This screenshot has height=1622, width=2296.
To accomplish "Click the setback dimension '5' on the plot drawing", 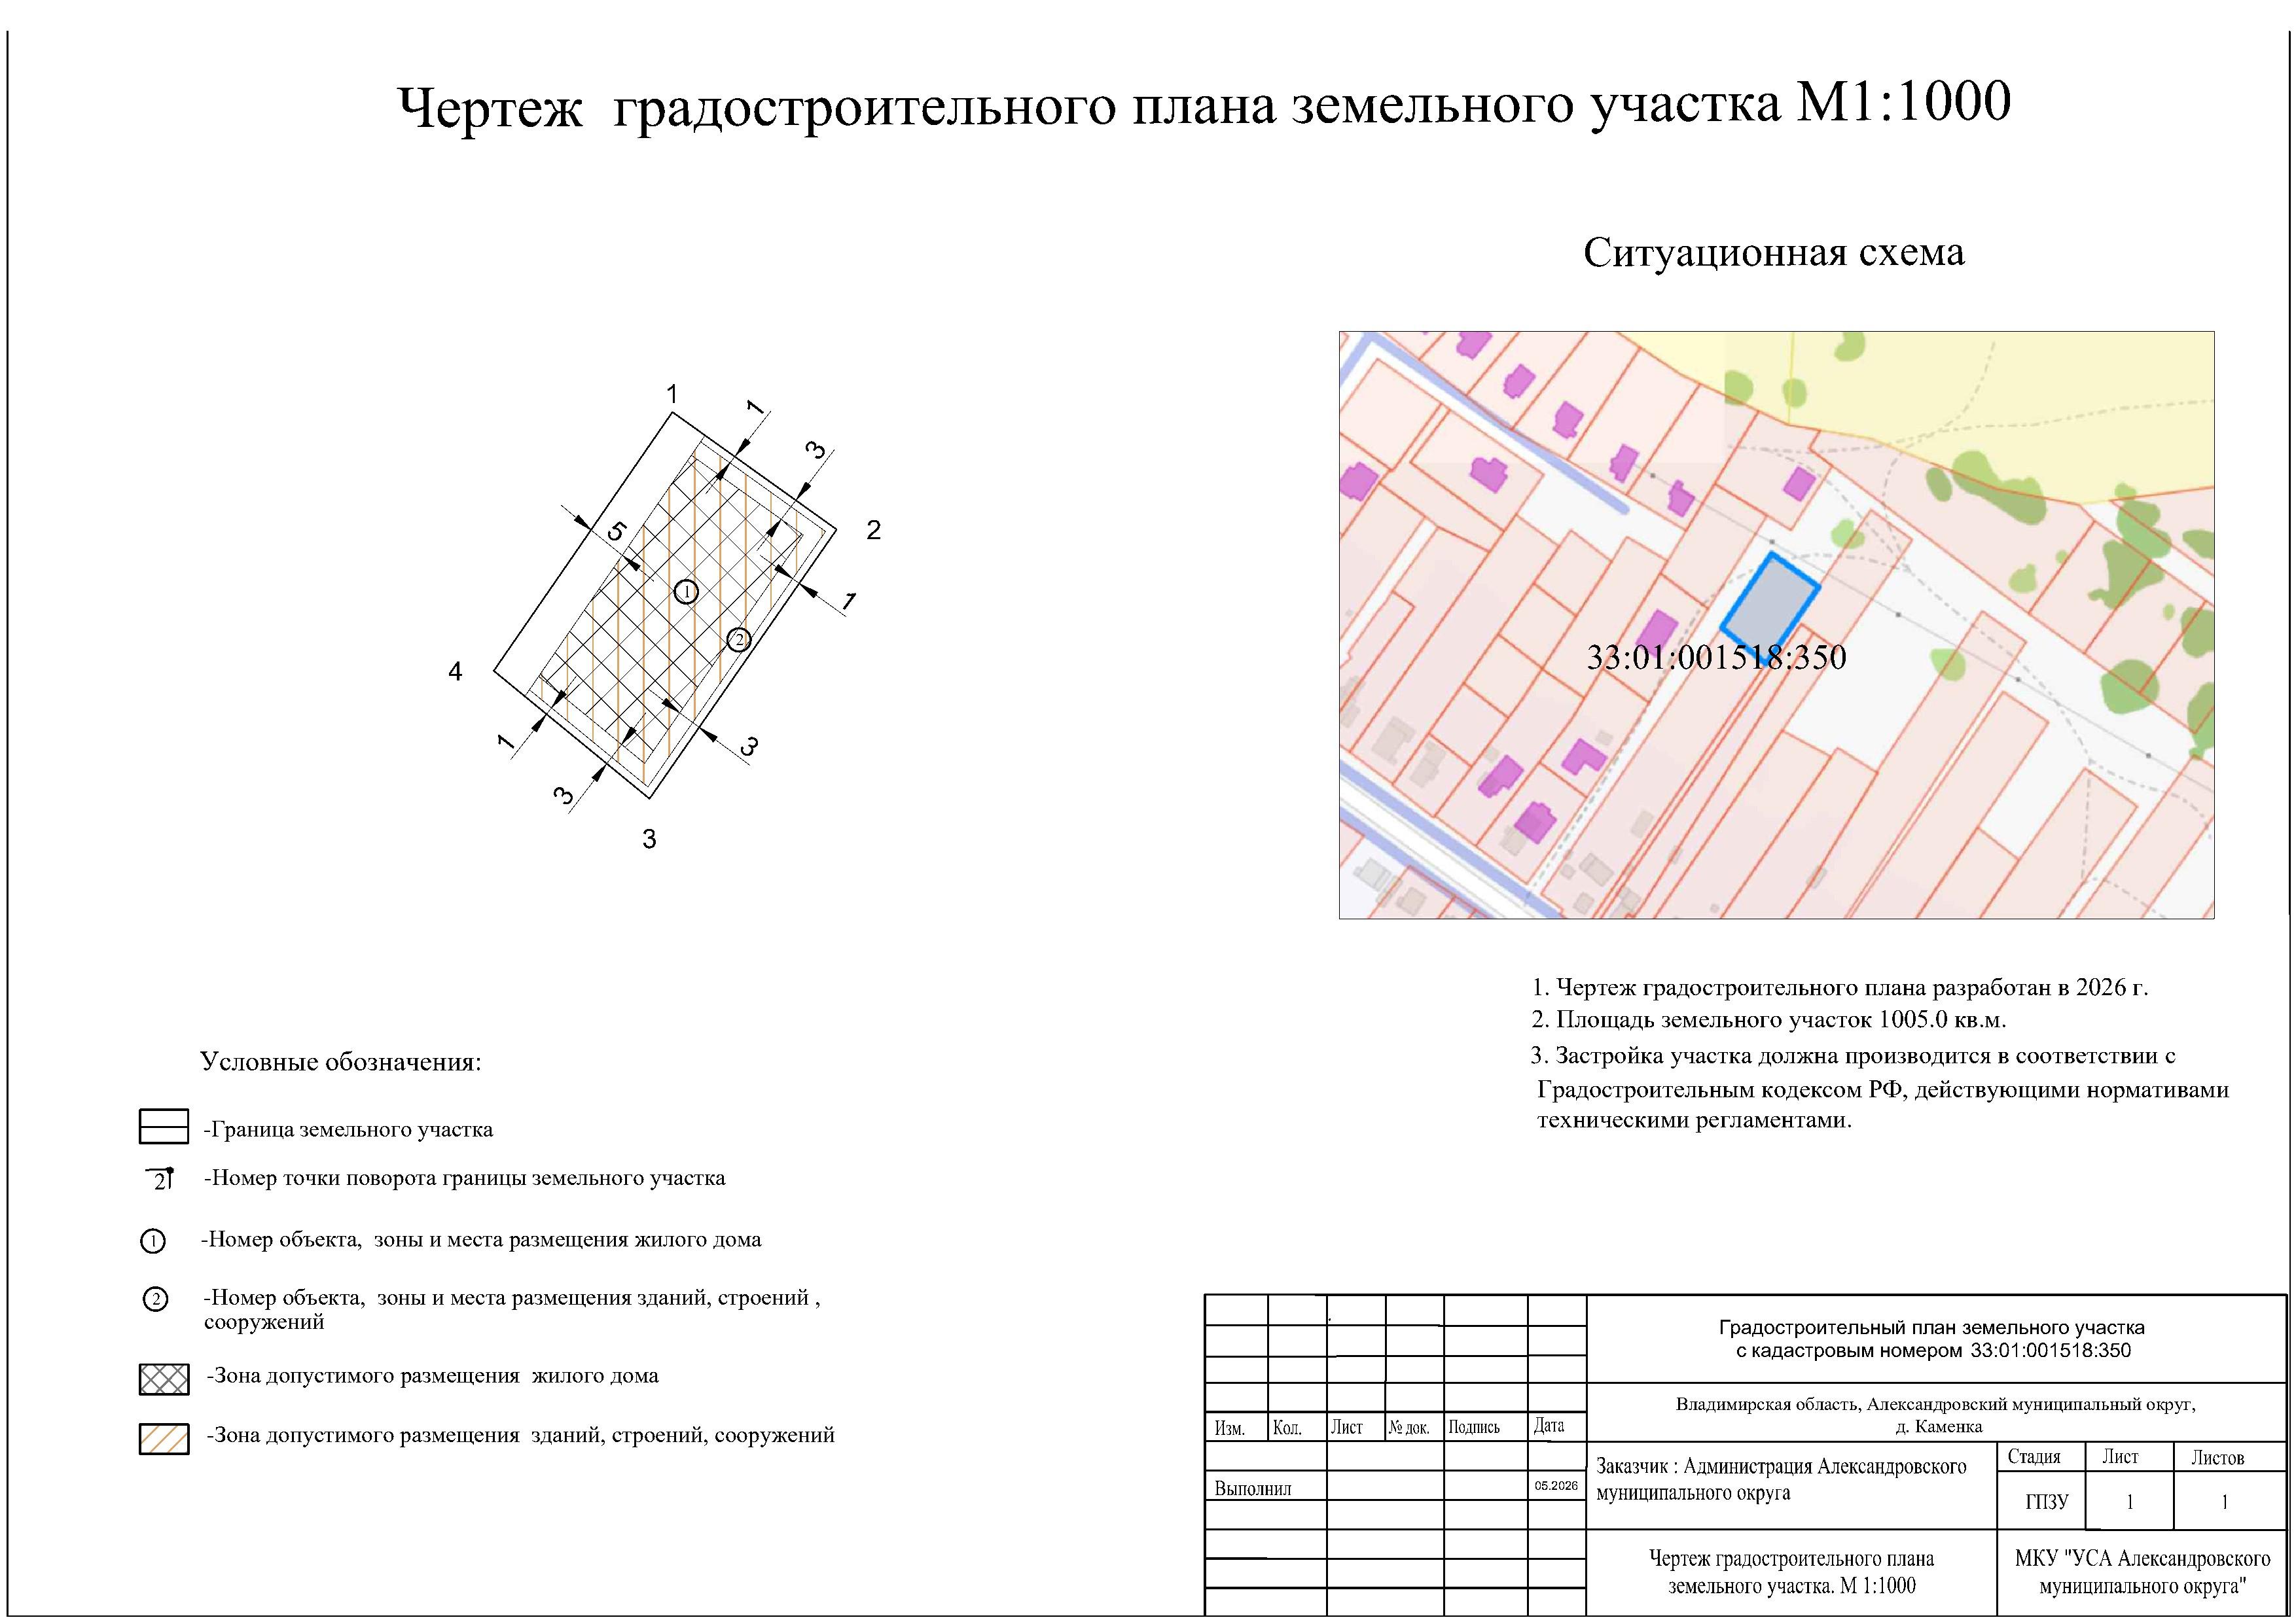I will coord(617,532).
